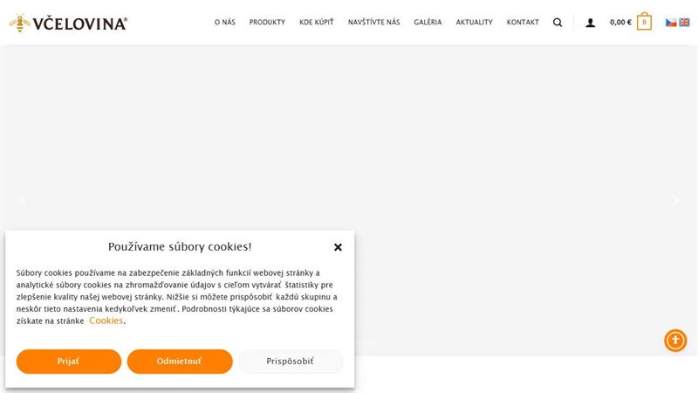Open the search magnifier icon
This screenshot has height=393, width=698.
(558, 23)
